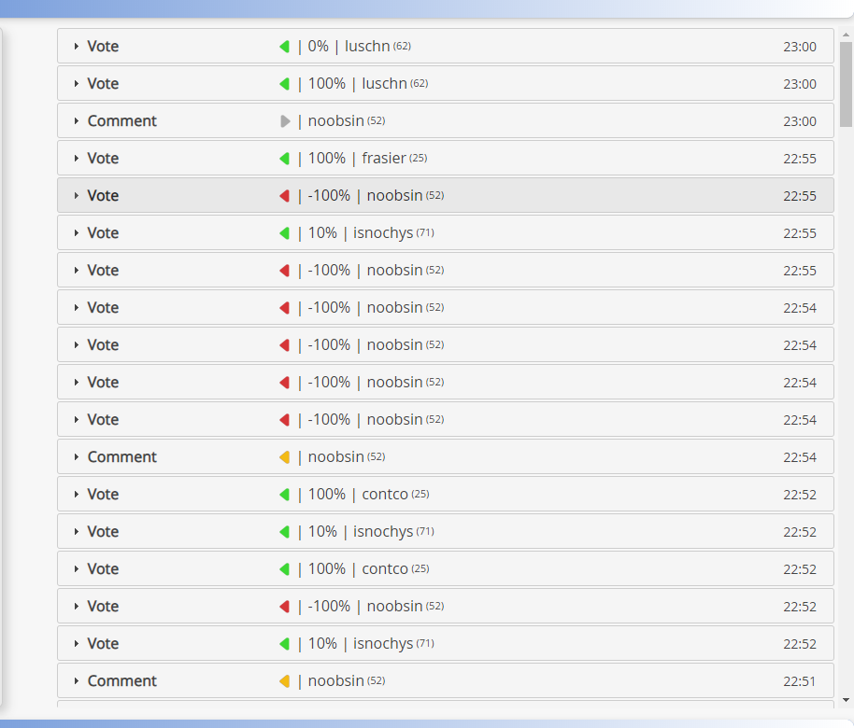Click the 22:55 time on frasier row
The height and width of the screenshot is (728, 854).
click(x=800, y=159)
